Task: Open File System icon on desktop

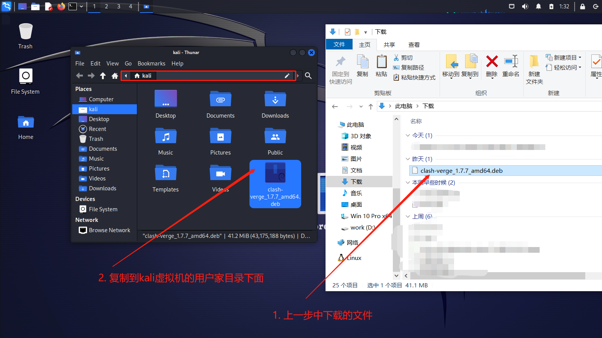Action: click(25, 81)
